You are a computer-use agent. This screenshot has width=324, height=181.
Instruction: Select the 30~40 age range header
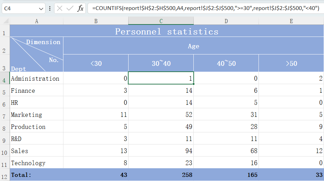(161, 63)
